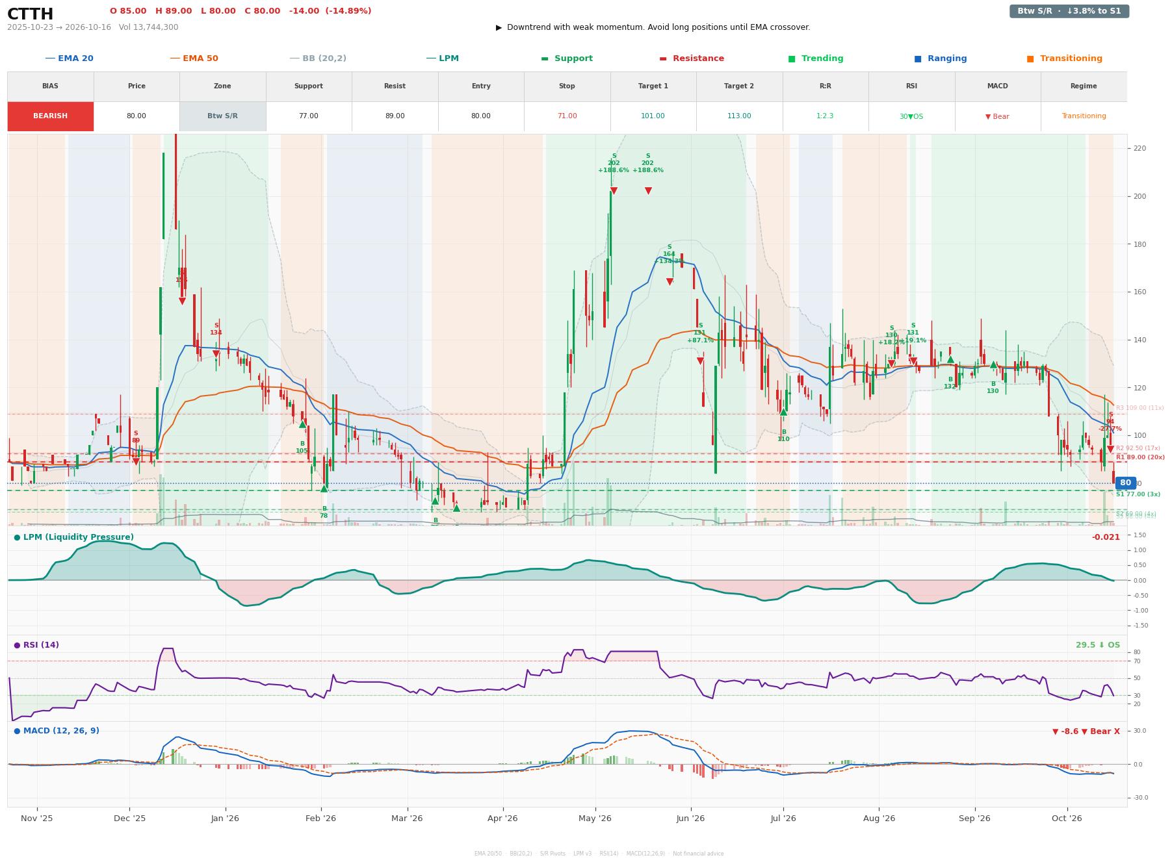
Task: Click the LPM (Liquidity Pressure) panel title
Action: [73, 537]
